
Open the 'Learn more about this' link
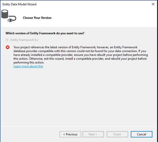[x=28, y=66]
